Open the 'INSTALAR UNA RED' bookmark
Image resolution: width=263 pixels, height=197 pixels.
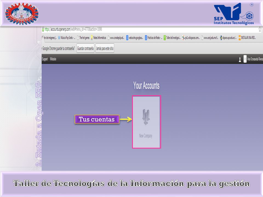pos(247,38)
